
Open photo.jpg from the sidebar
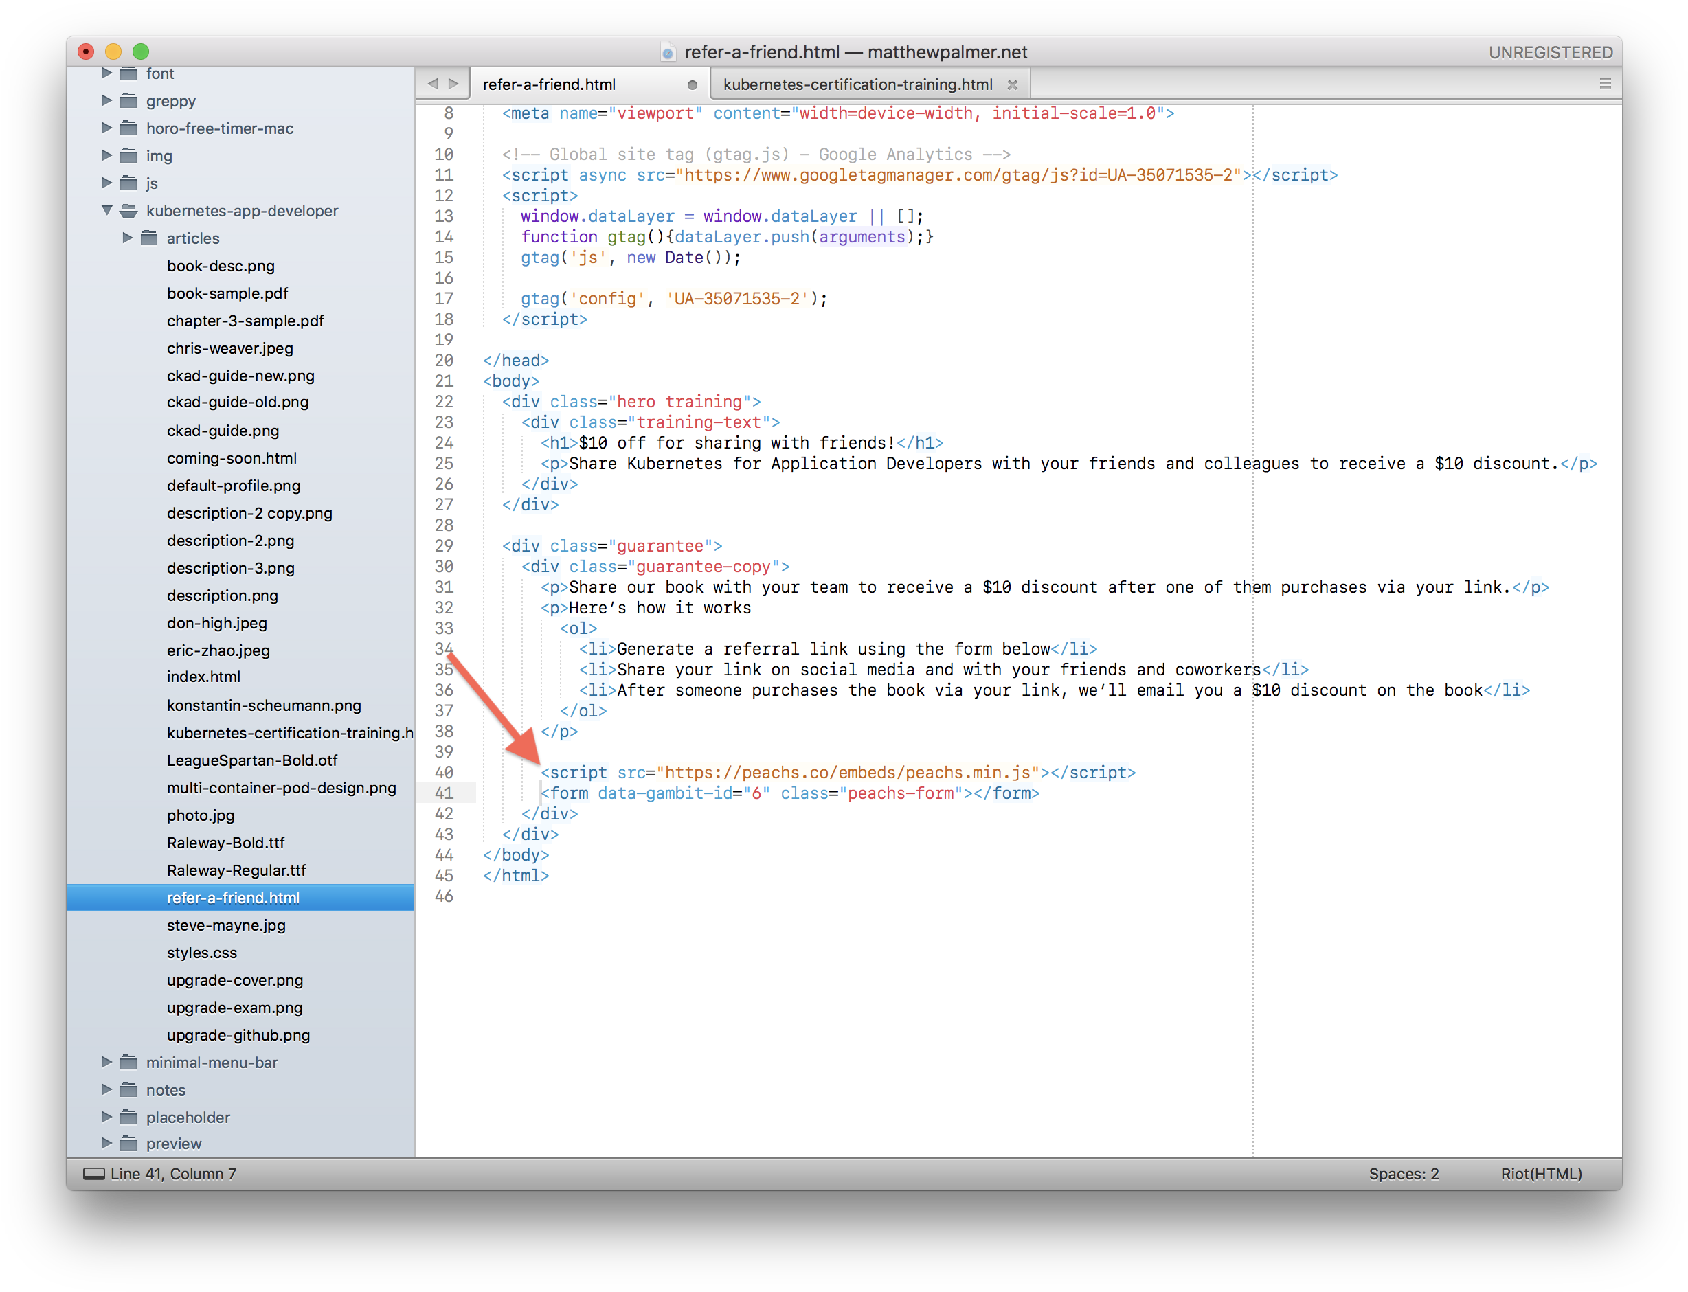click(201, 815)
